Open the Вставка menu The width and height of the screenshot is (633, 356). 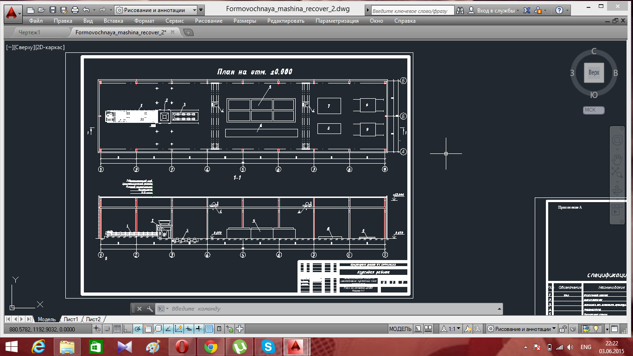click(114, 21)
